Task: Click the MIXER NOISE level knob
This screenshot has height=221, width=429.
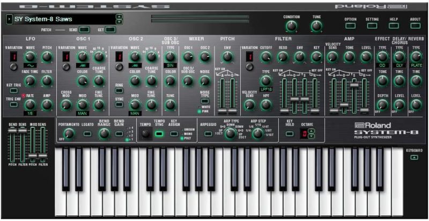Action: (204, 81)
